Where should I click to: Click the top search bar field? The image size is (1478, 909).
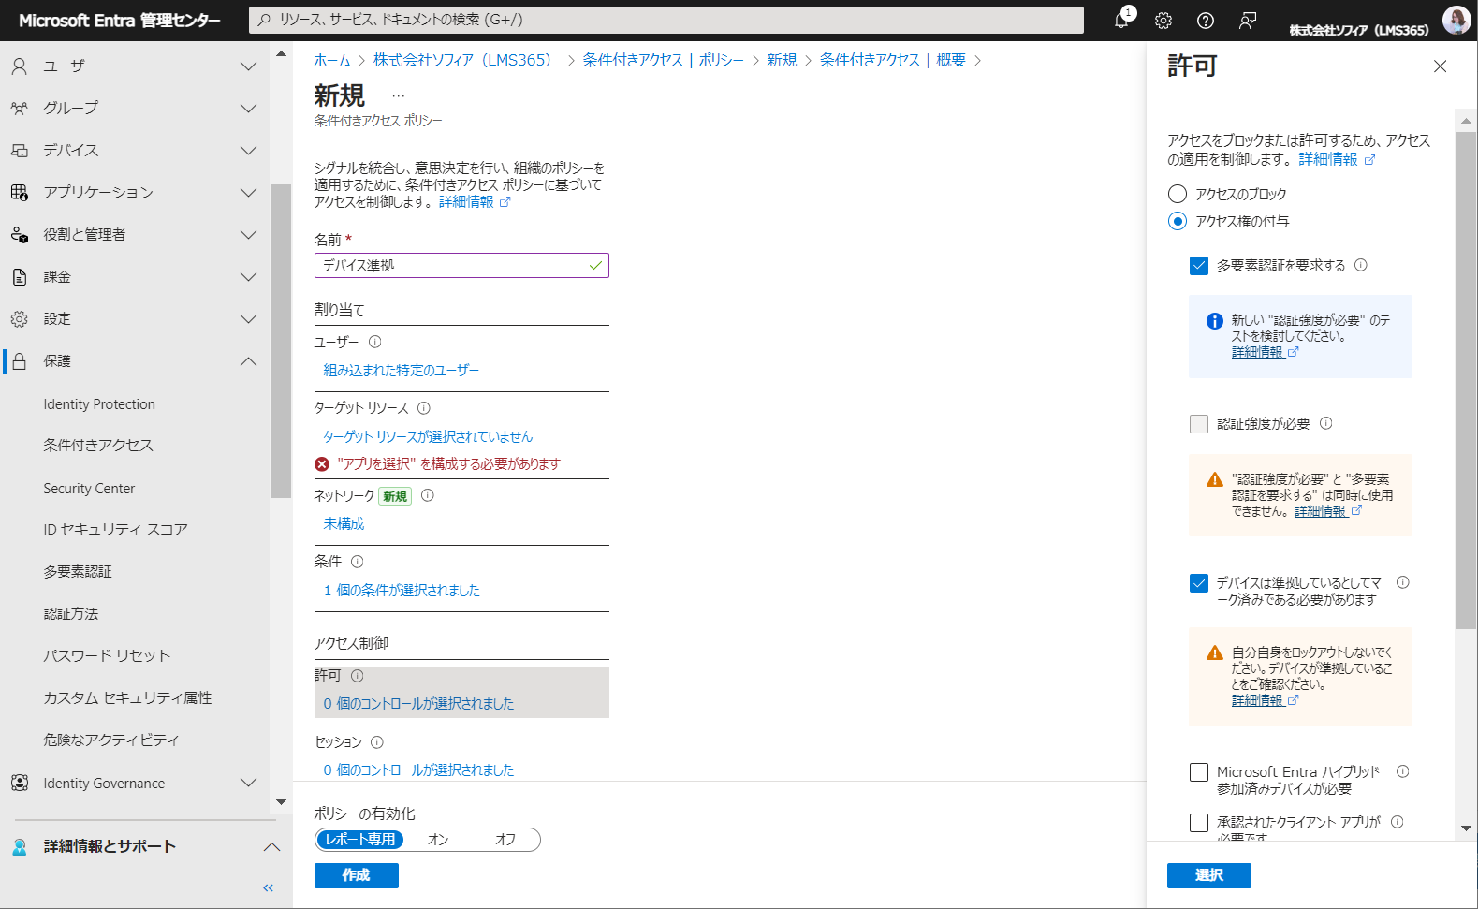(x=666, y=20)
